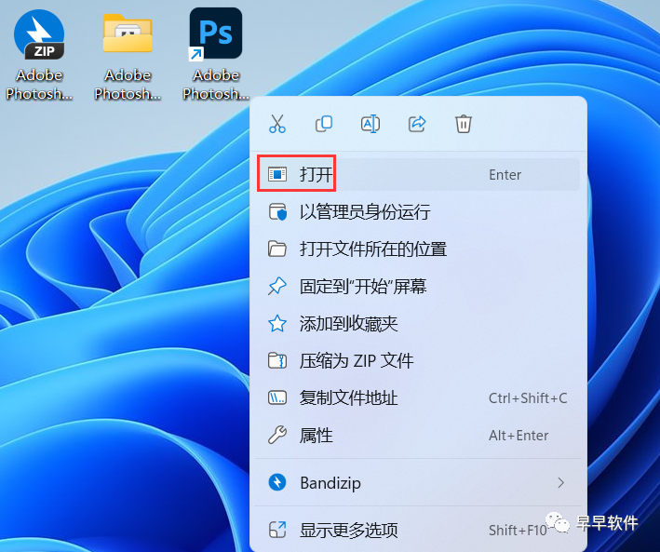Click the Copy icon in context menu

pyautogui.click(x=324, y=124)
